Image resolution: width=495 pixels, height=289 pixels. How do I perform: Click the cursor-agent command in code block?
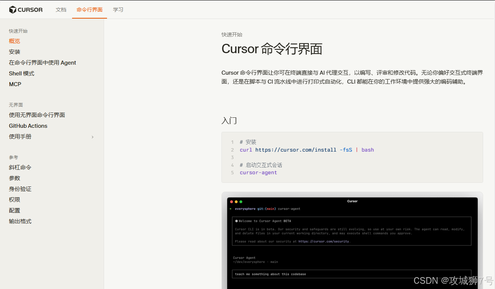(x=259, y=173)
